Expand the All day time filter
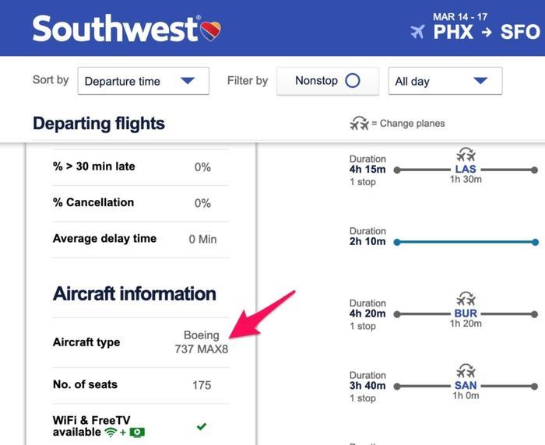The image size is (545, 445). coord(445,81)
